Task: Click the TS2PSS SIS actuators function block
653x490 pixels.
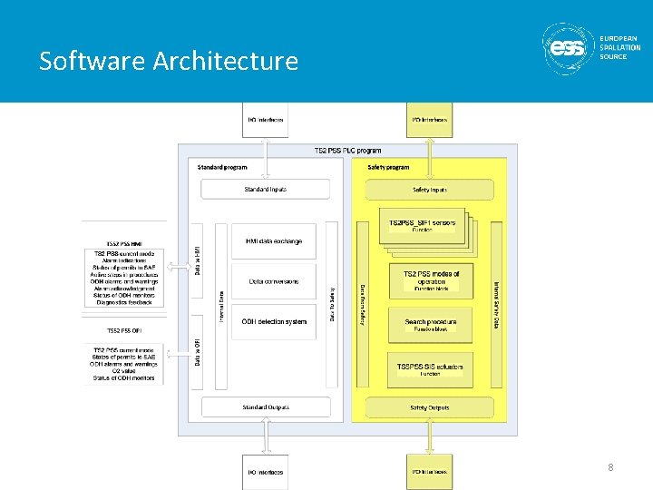Action: 430,370
